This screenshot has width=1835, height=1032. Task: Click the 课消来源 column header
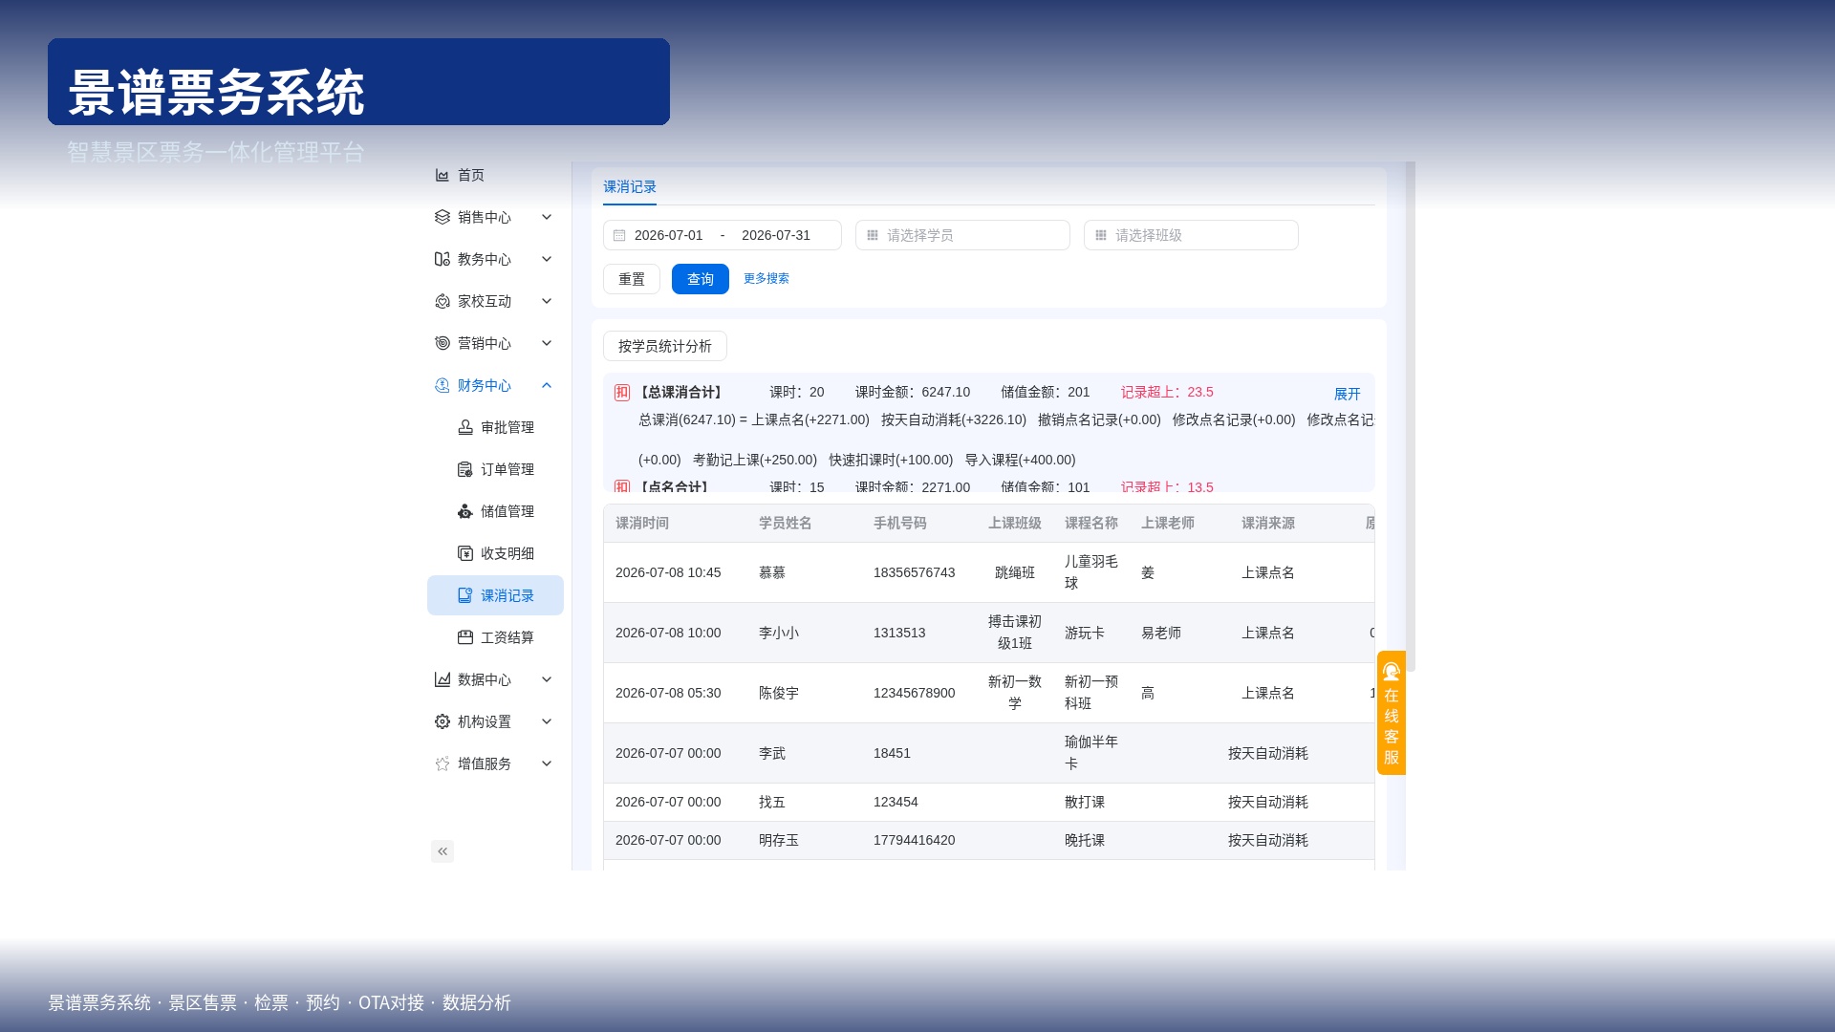tap(1268, 524)
